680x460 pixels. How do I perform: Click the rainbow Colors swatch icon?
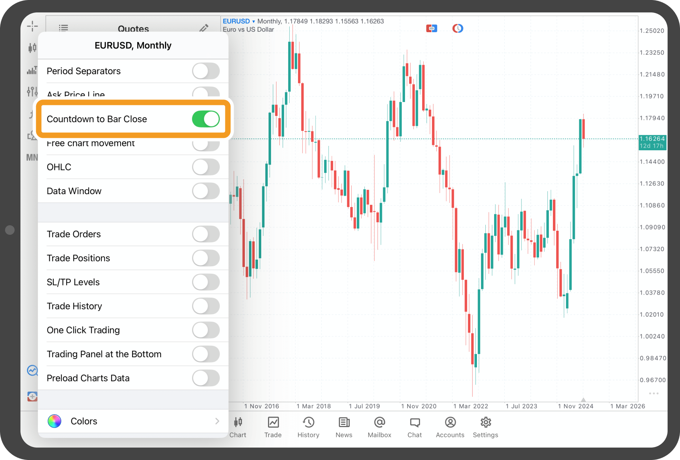point(54,421)
